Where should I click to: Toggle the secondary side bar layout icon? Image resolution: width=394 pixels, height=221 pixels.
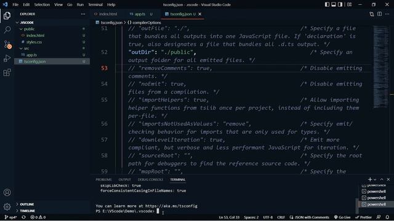coord(340,4)
